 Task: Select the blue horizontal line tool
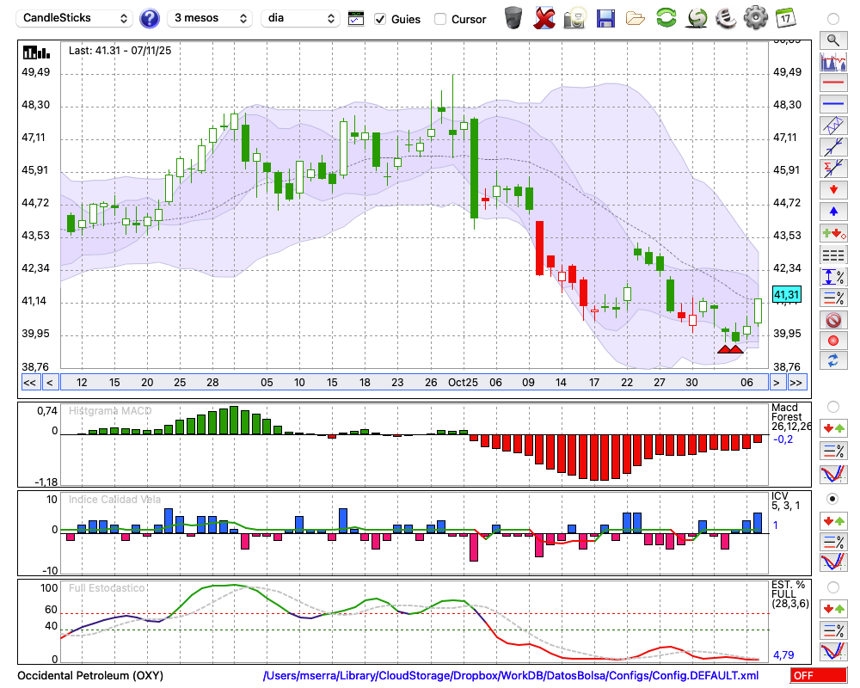832,104
